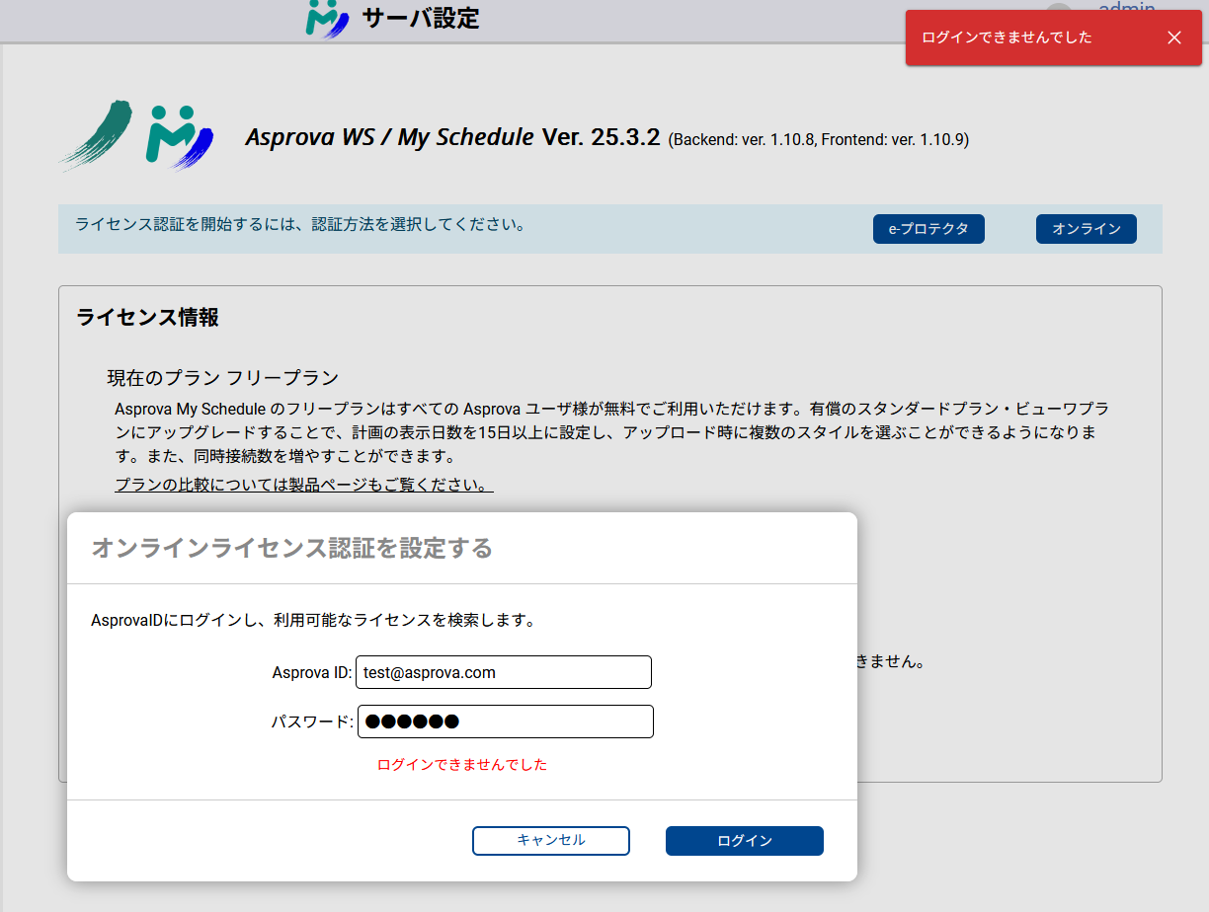Click the admin user name in header
Viewport: 1209px width, 912px height.
[x=1127, y=9]
